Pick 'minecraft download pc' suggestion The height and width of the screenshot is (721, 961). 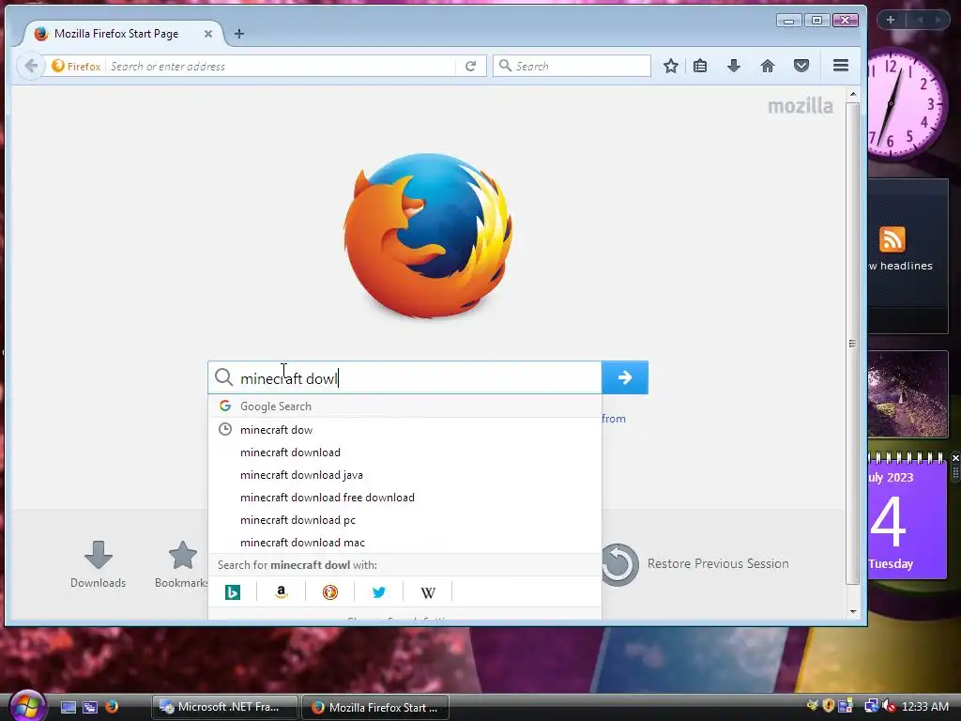tap(405, 520)
